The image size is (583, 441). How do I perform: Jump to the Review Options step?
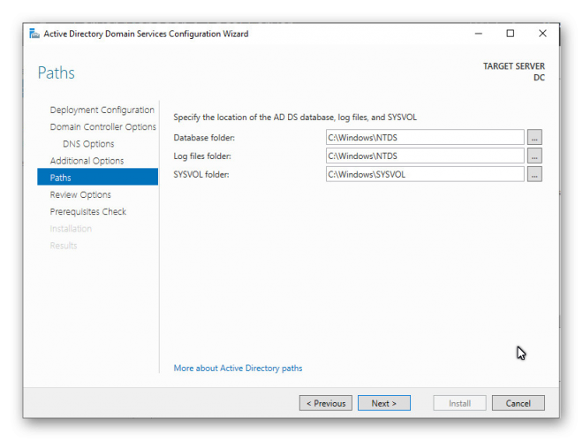pyautogui.click(x=80, y=194)
